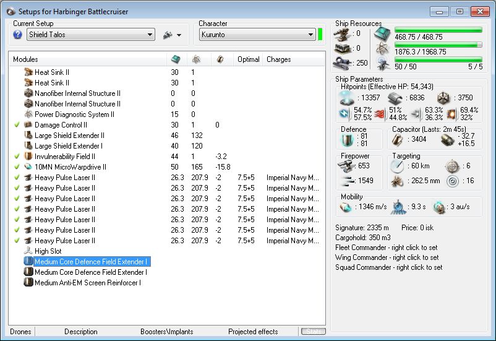The height and width of the screenshot is (341, 496).
Task: Toggle the Invulnerability Field II active checkmark
Action: pos(17,156)
